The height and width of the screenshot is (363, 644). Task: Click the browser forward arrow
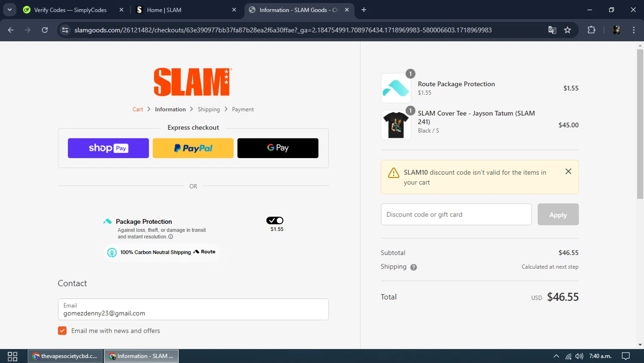(27, 30)
